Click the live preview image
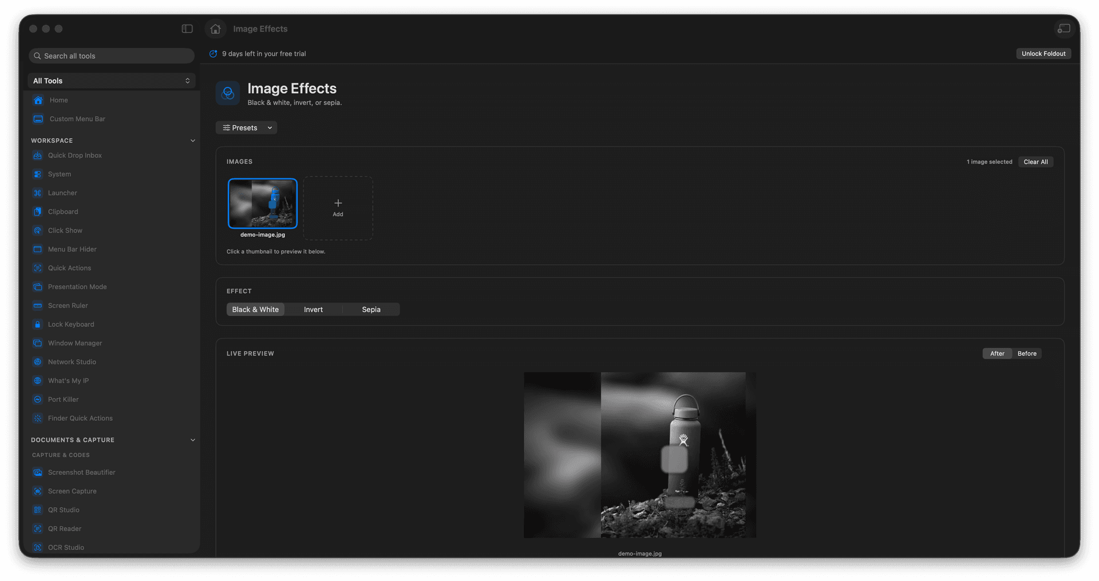 (640, 455)
